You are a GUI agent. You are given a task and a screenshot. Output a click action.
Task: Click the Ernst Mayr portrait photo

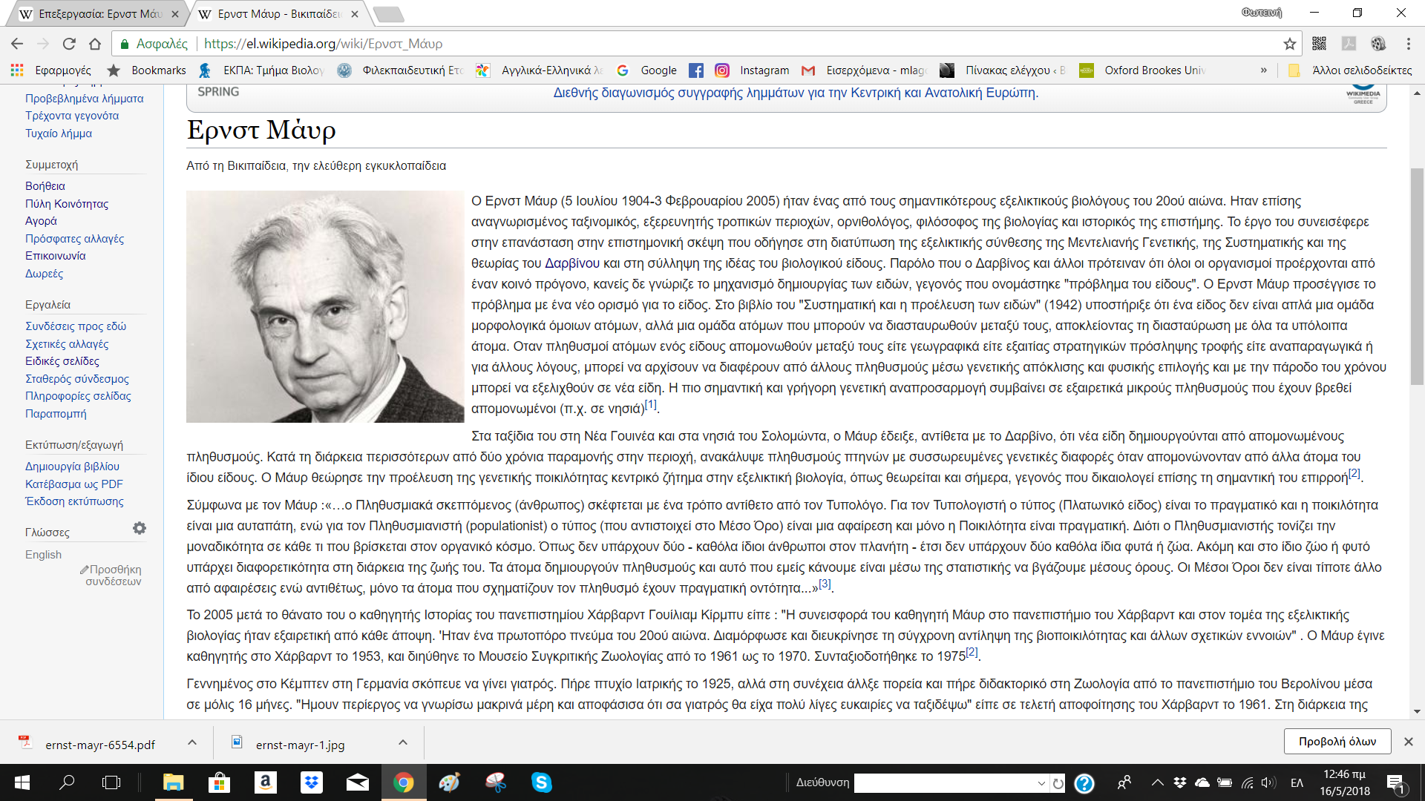[x=325, y=306]
